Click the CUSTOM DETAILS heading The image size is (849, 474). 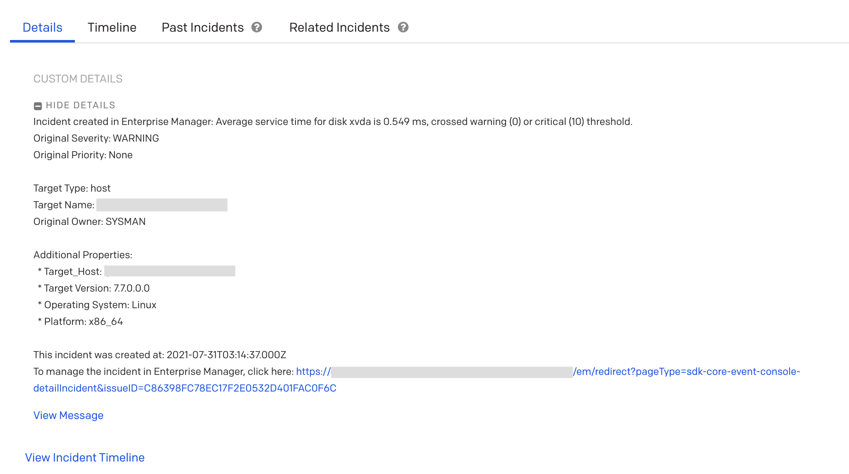coord(78,79)
